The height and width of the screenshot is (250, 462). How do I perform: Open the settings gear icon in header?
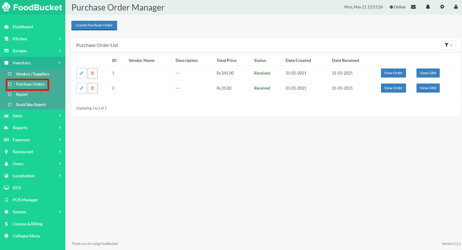point(442,7)
